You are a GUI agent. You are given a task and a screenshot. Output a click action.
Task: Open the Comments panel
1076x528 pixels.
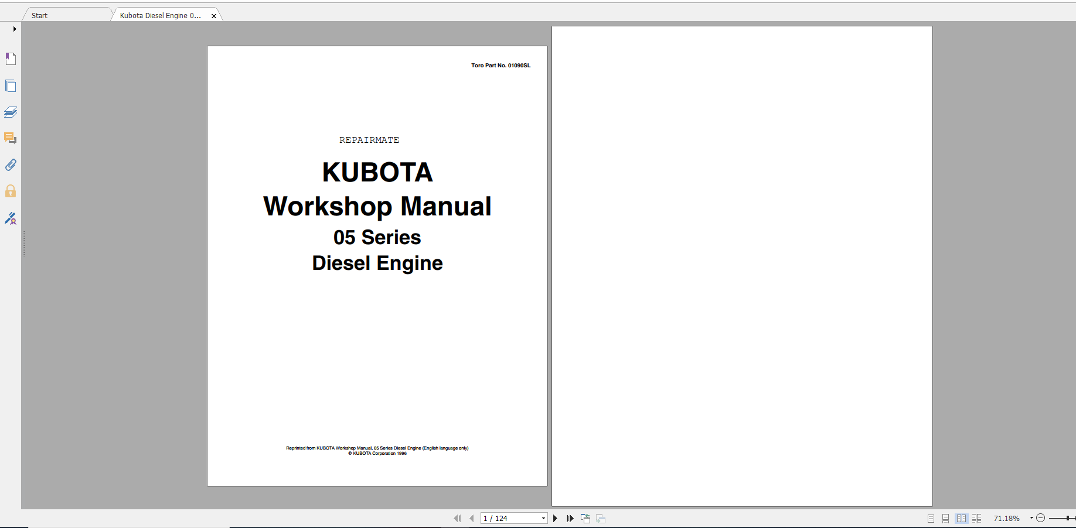pyautogui.click(x=11, y=139)
